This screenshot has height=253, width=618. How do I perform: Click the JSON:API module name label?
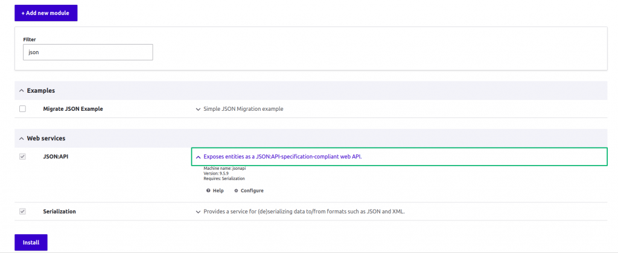click(x=55, y=157)
